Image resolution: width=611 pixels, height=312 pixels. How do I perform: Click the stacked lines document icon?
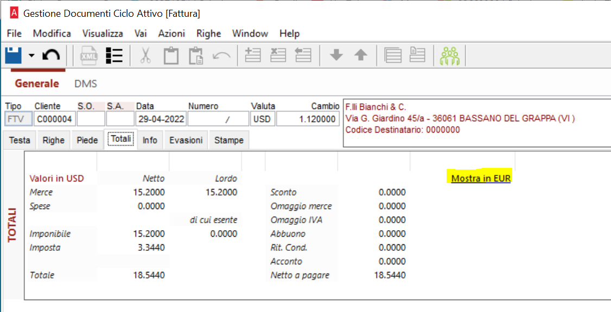coord(393,56)
